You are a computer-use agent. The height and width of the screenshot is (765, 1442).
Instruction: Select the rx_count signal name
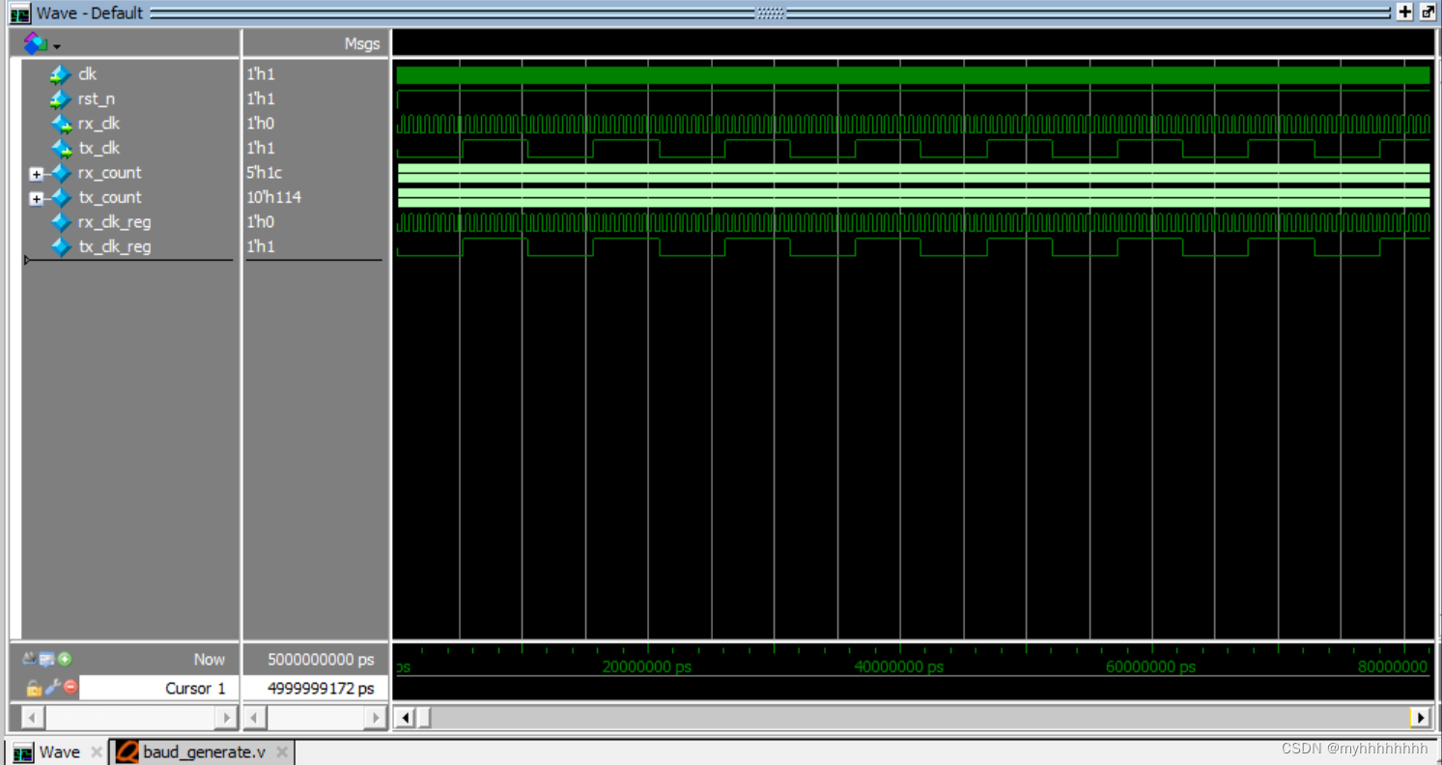109,173
